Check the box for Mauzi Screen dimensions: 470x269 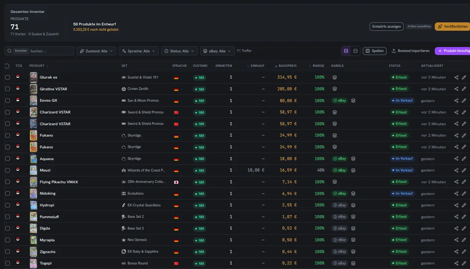pyautogui.click(x=8, y=170)
